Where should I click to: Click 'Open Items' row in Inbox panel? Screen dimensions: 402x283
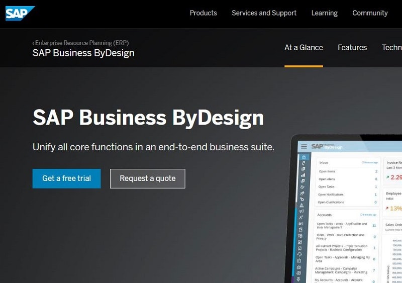(348, 171)
